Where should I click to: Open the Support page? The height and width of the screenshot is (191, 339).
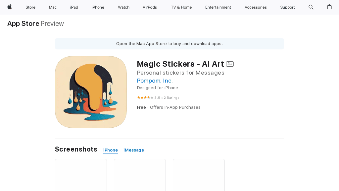(287, 7)
